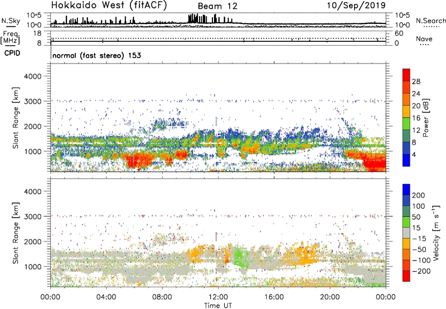
Task: Click the '3000' tick on the power panel
Action: 32,102
